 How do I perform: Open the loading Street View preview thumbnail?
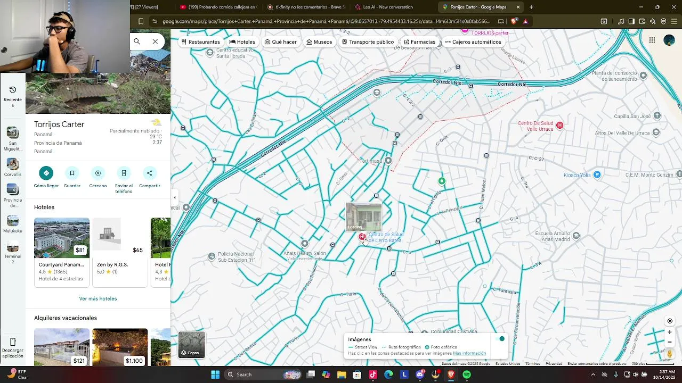364,217
